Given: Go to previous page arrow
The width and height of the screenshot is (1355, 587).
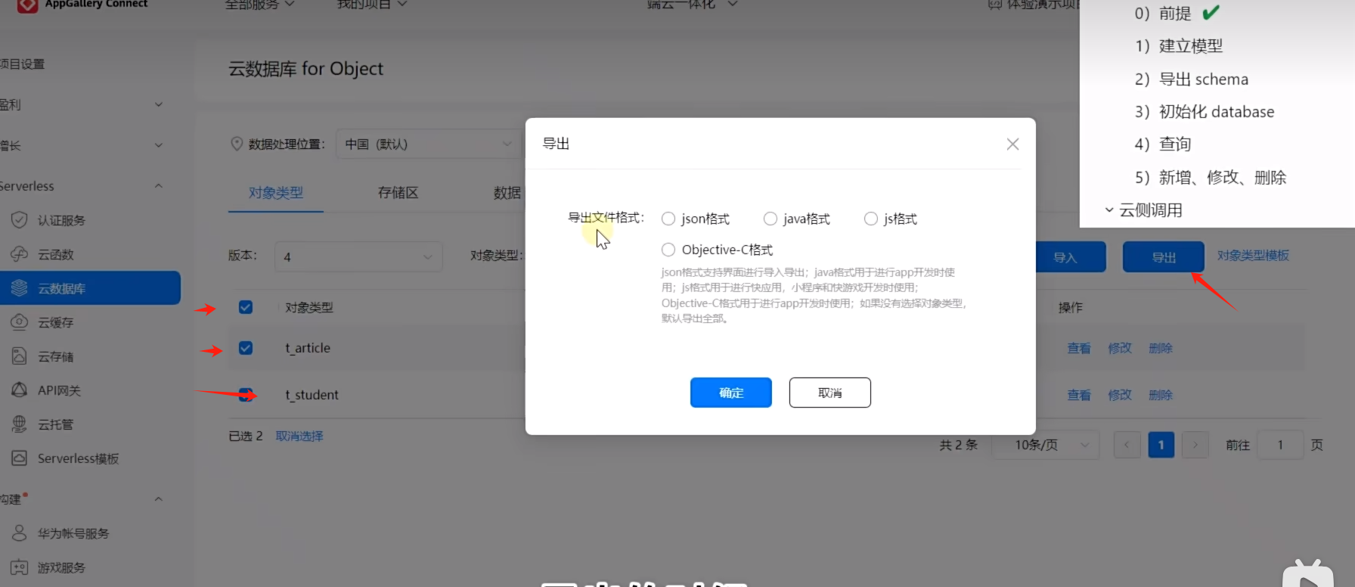Looking at the screenshot, I should [1127, 445].
